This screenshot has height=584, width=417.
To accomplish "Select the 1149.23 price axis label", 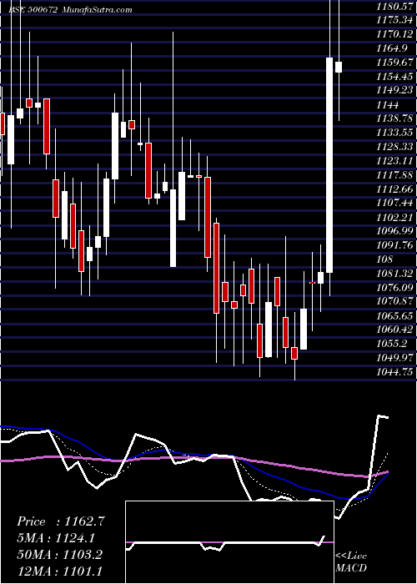I will (x=394, y=90).
